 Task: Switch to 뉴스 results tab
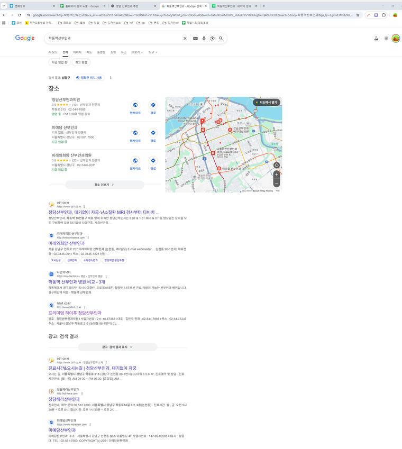click(123, 52)
